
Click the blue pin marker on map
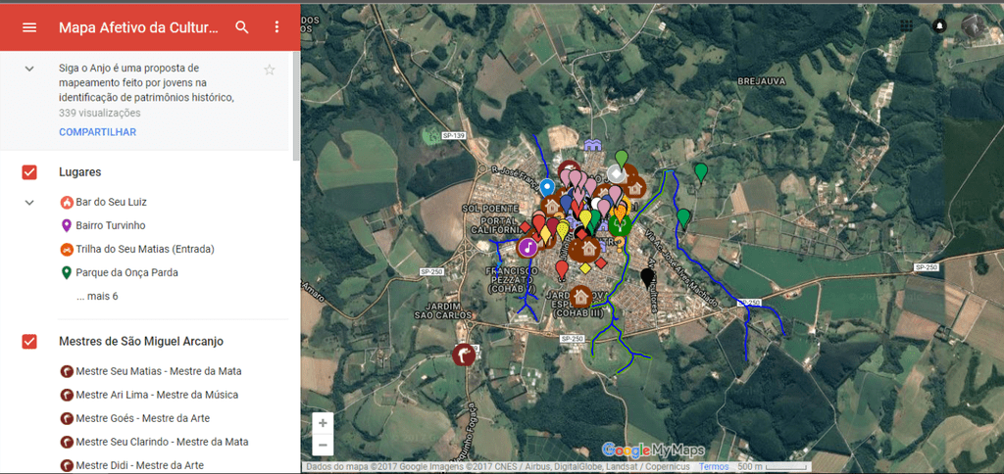click(x=547, y=186)
